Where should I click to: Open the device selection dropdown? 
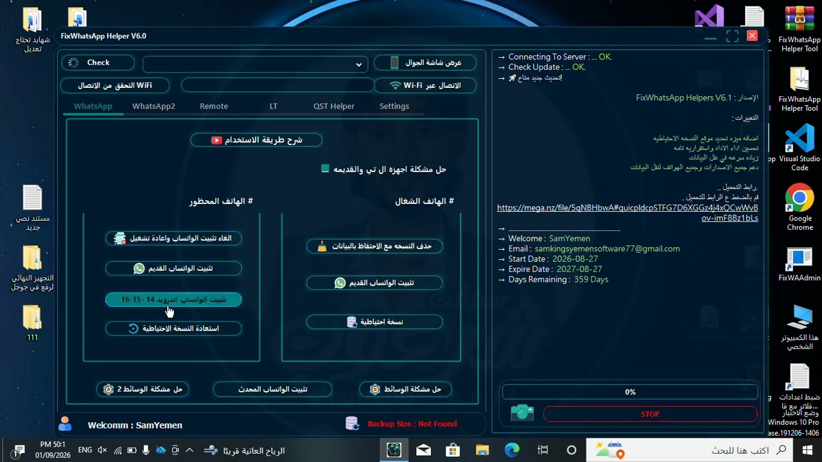pyautogui.click(x=255, y=64)
